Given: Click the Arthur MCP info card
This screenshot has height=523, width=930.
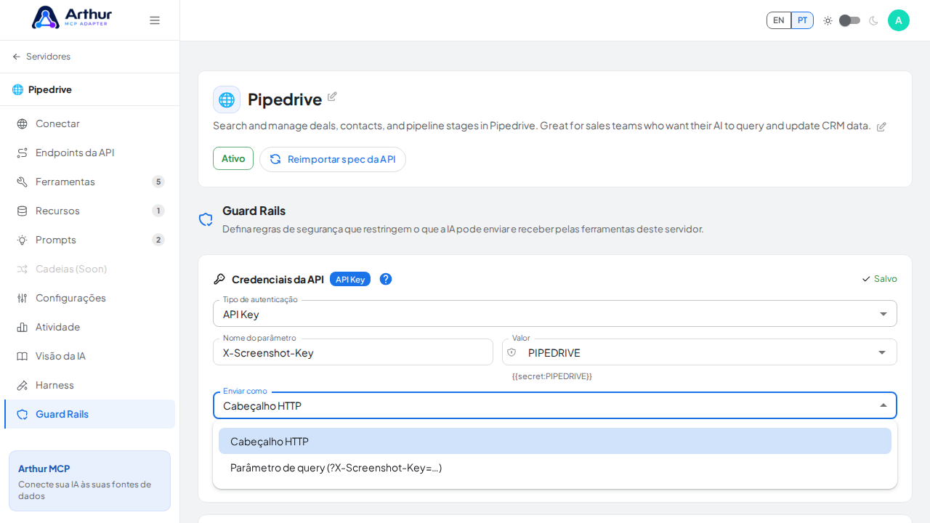Looking at the screenshot, I should (90, 481).
